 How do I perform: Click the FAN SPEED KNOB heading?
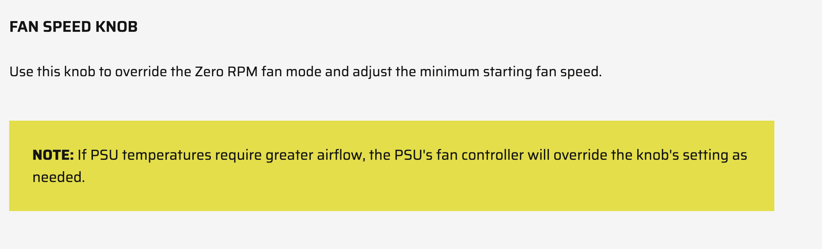point(73,27)
